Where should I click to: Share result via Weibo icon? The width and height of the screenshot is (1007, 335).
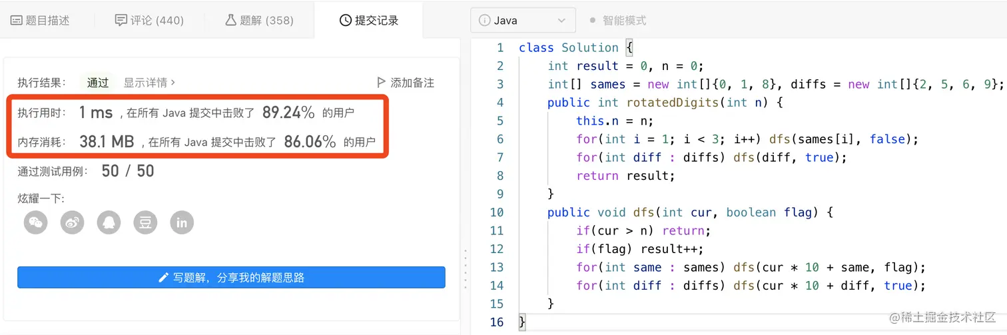[73, 222]
